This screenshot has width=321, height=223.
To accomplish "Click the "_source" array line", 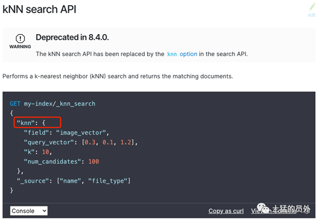I will (74, 181).
